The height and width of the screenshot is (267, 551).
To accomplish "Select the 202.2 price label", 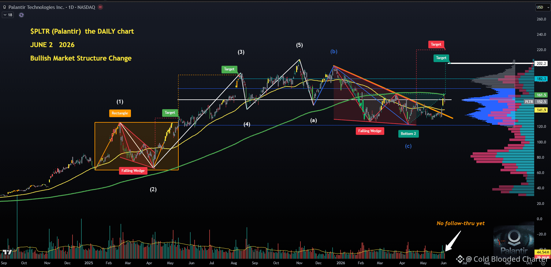I will (x=541, y=64).
